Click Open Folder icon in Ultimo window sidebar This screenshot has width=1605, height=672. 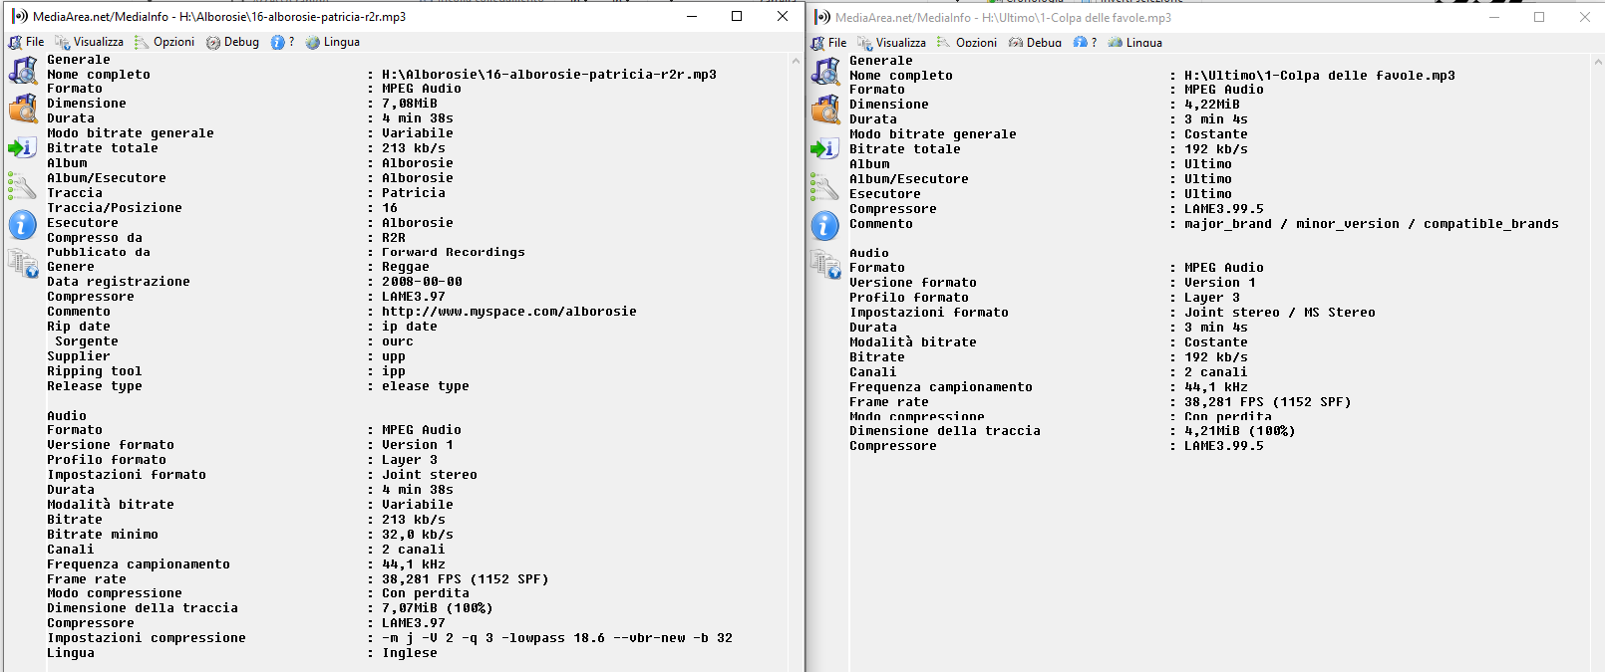[824, 110]
